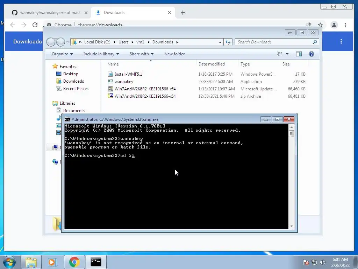Click Explorer's refresh address button
The image size is (358, 269).
[228, 42]
